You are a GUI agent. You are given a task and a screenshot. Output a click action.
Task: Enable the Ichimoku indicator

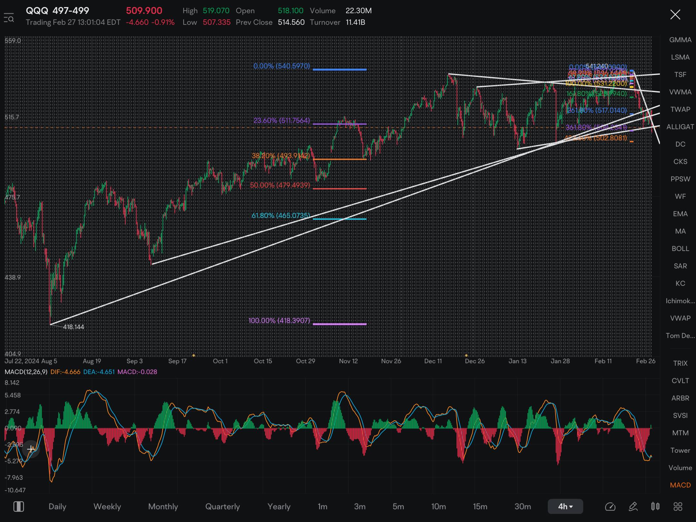(680, 301)
